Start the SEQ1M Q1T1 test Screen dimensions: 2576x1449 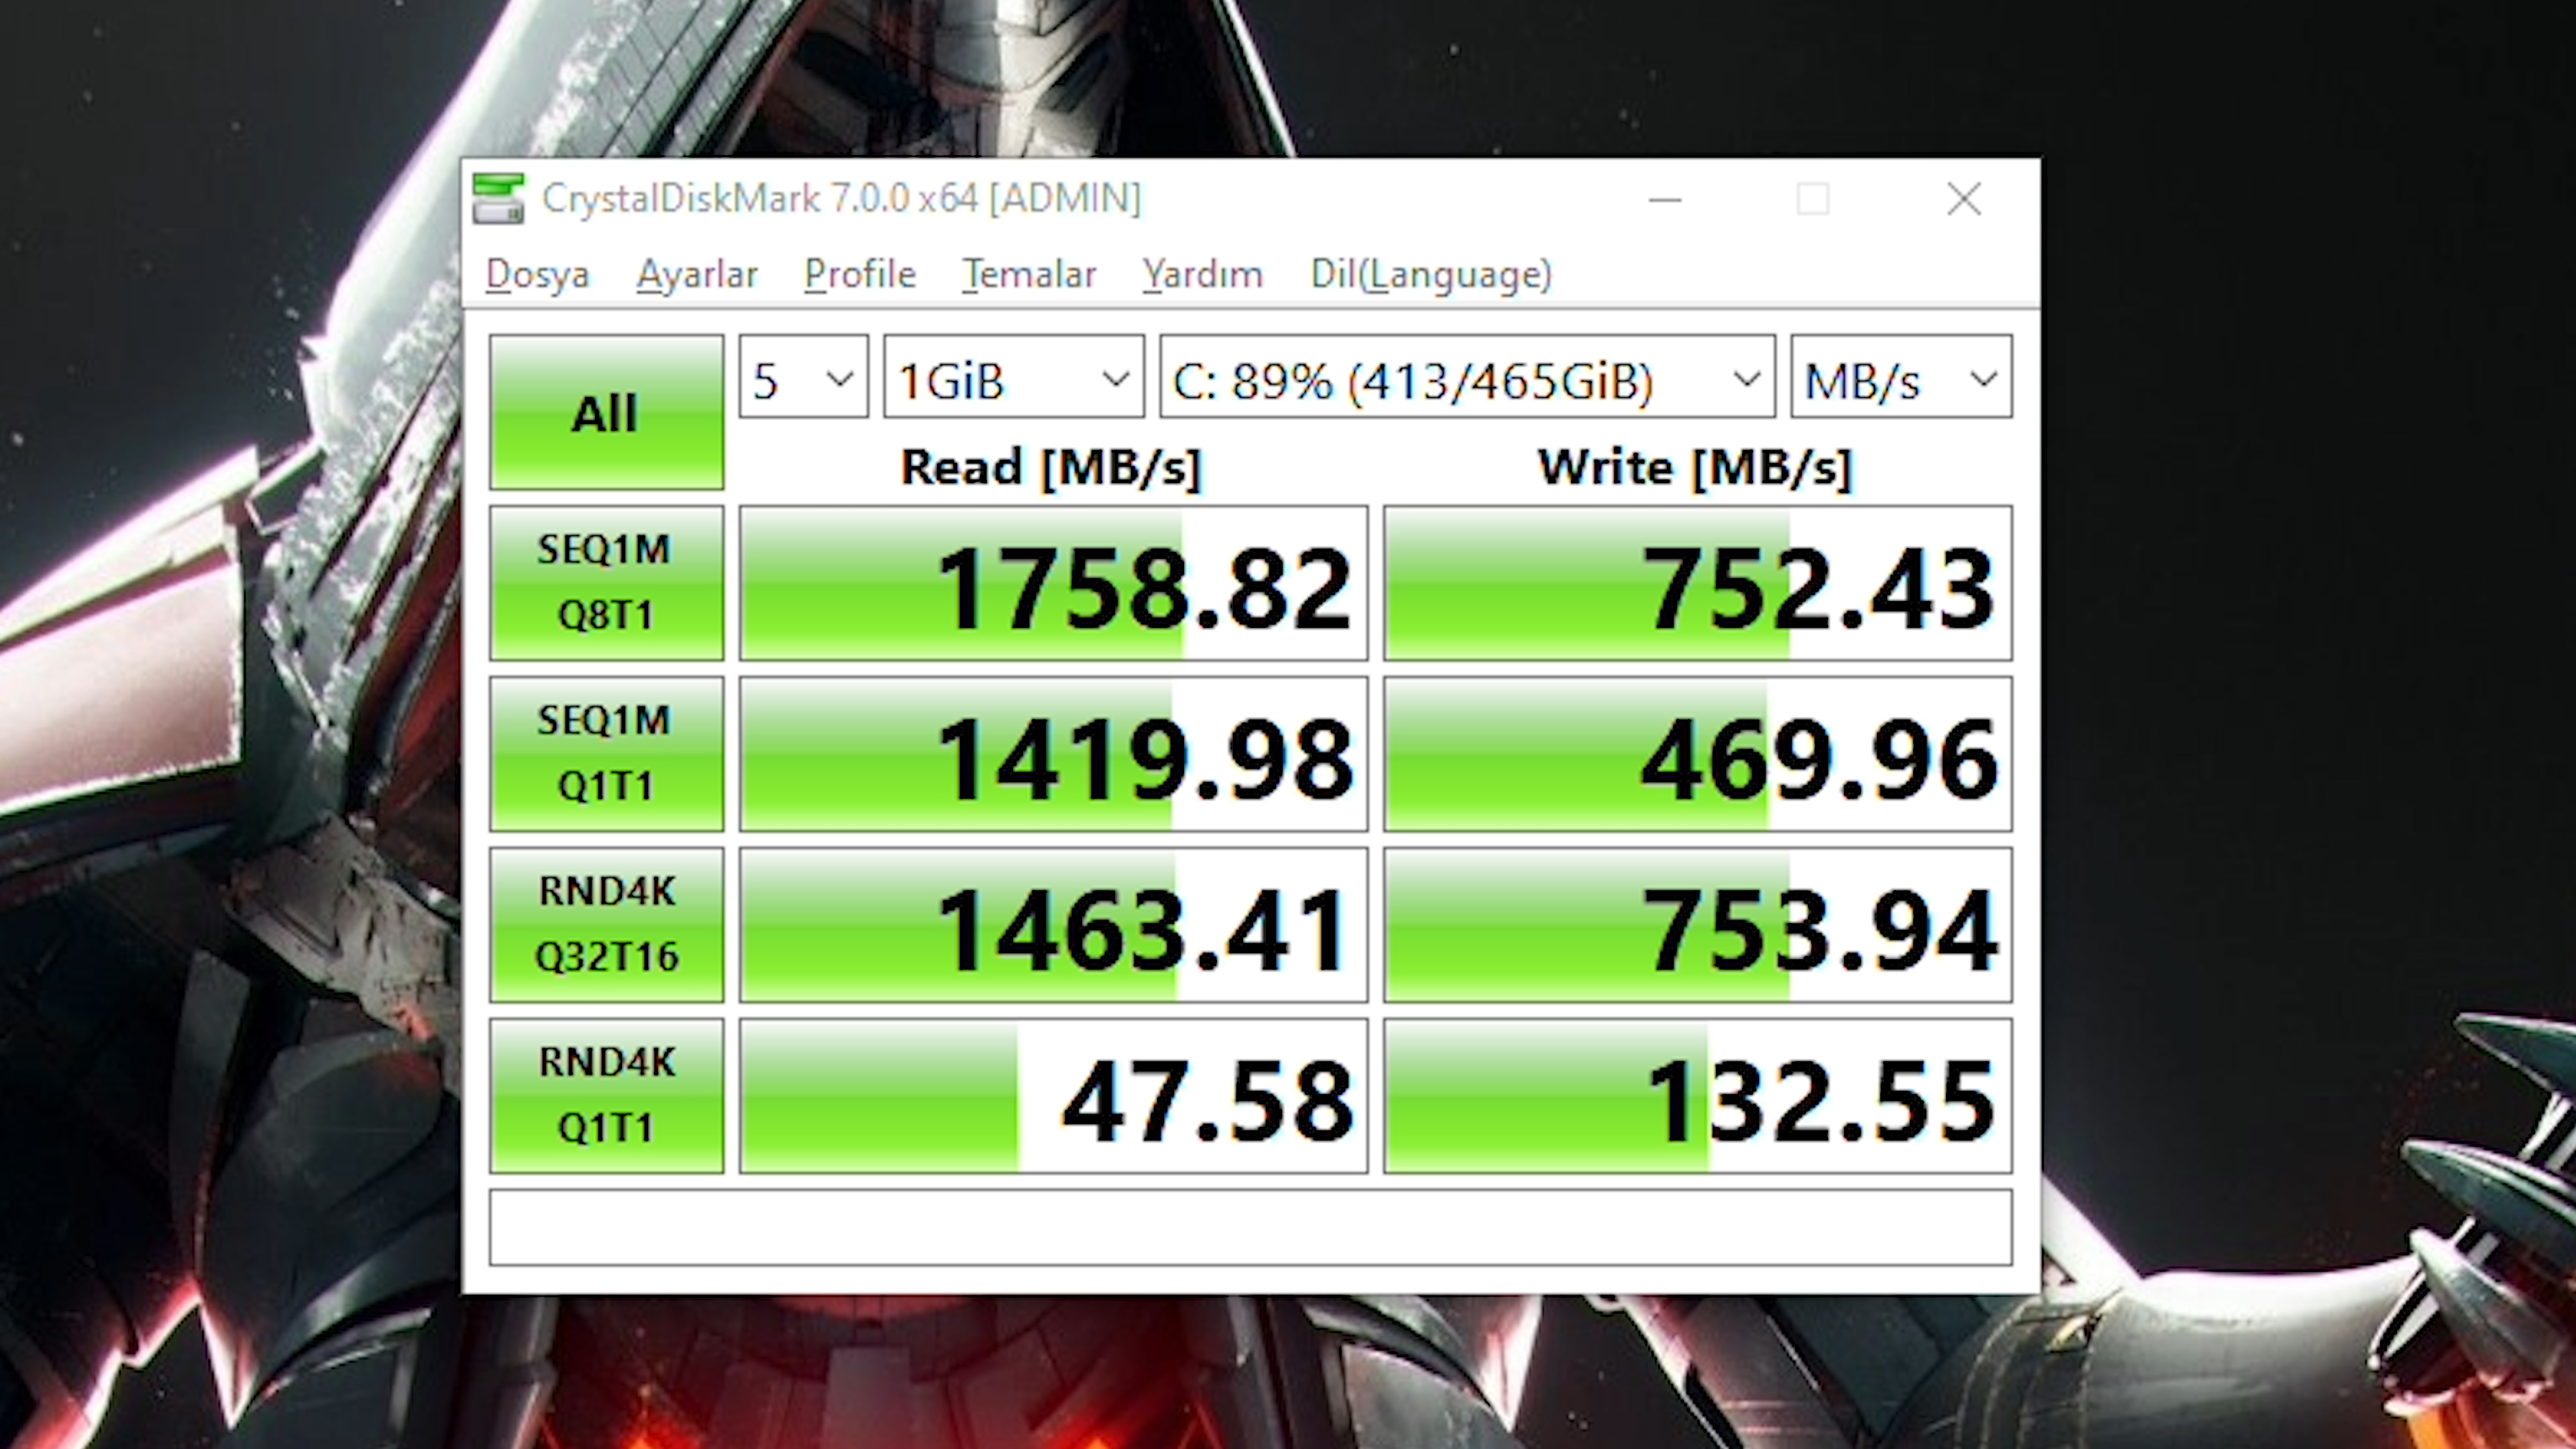(x=606, y=754)
